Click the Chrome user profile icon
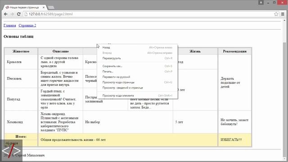 point(261,2)
